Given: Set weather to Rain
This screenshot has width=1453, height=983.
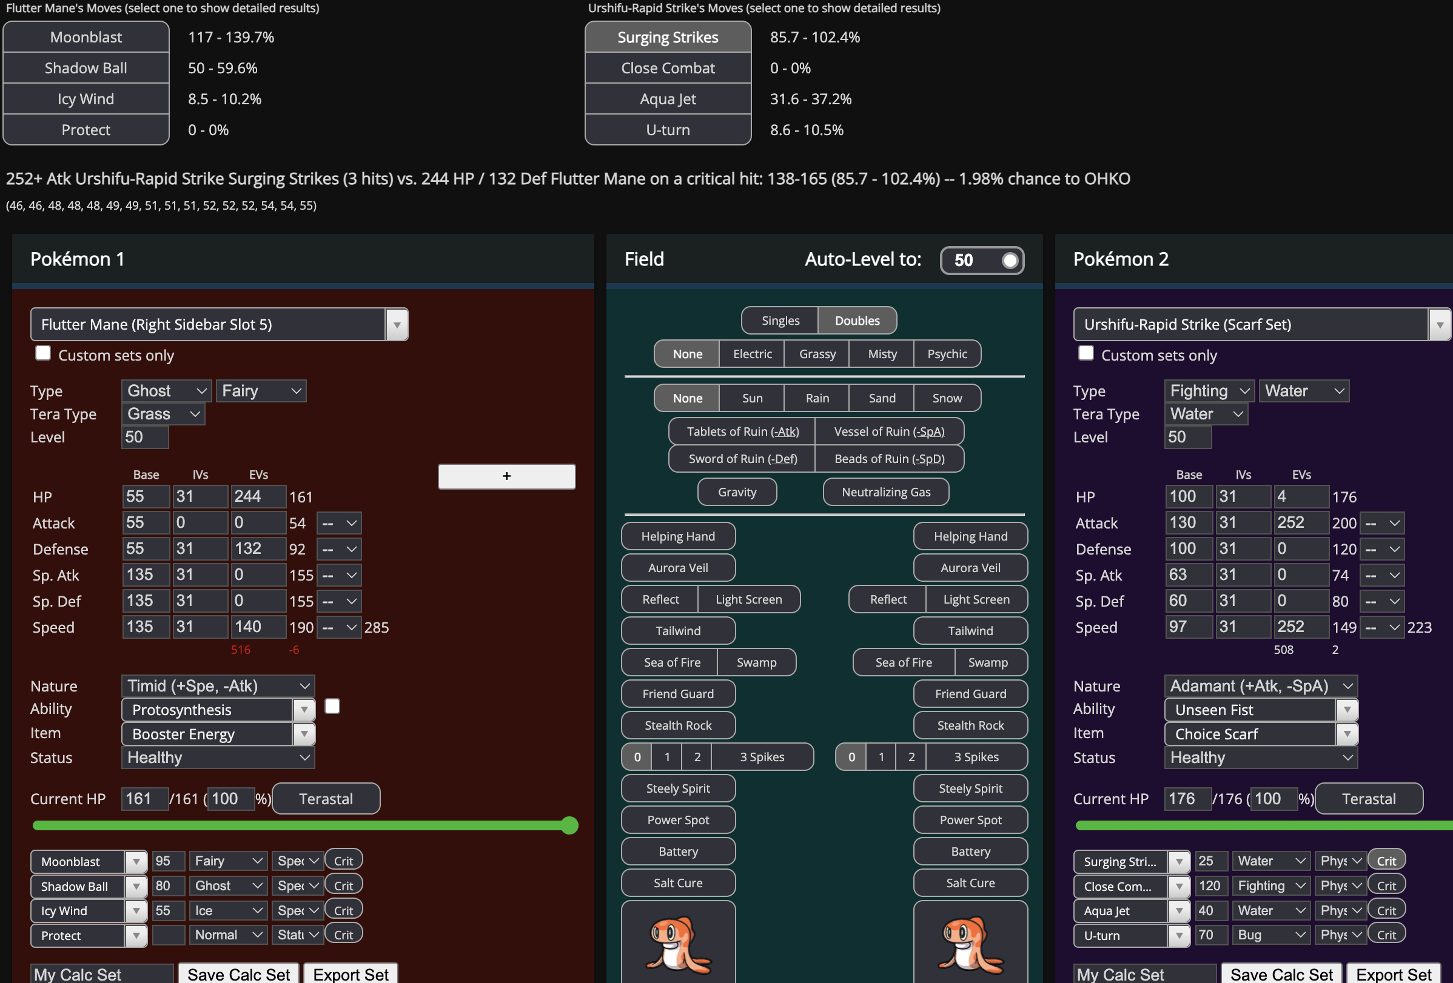Looking at the screenshot, I should (817, 398).
